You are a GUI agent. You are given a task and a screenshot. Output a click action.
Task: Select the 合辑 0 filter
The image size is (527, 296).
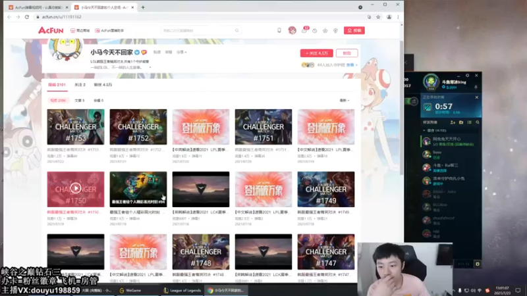pos(98,101)
